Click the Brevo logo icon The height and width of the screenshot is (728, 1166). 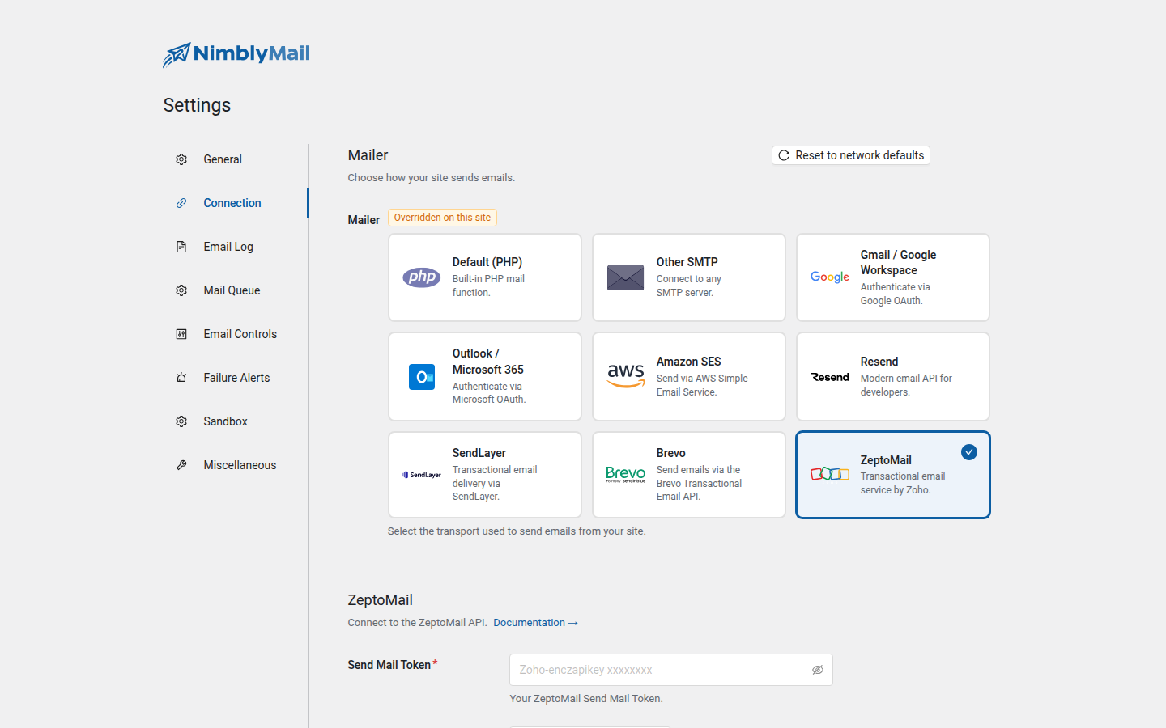(626, 475)
